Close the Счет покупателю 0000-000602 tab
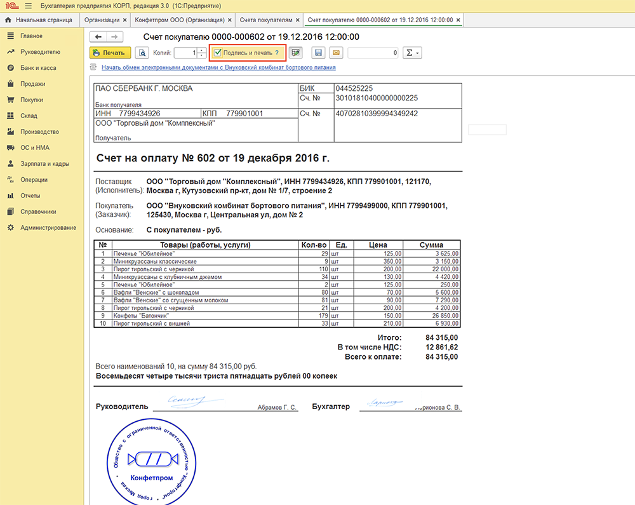Viewport: 635px width, 505px height. pos(458,20)
